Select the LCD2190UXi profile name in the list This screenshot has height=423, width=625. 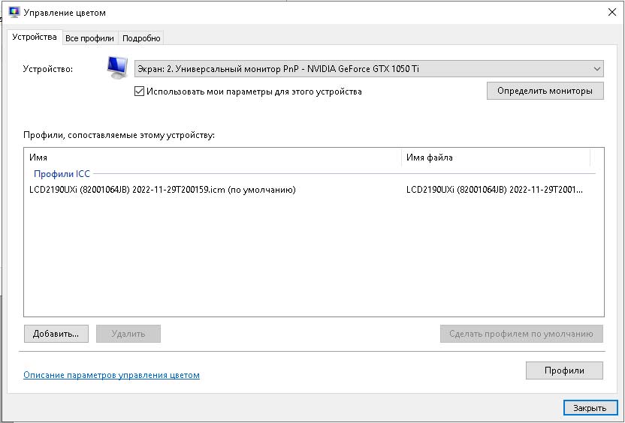[162, 190]
